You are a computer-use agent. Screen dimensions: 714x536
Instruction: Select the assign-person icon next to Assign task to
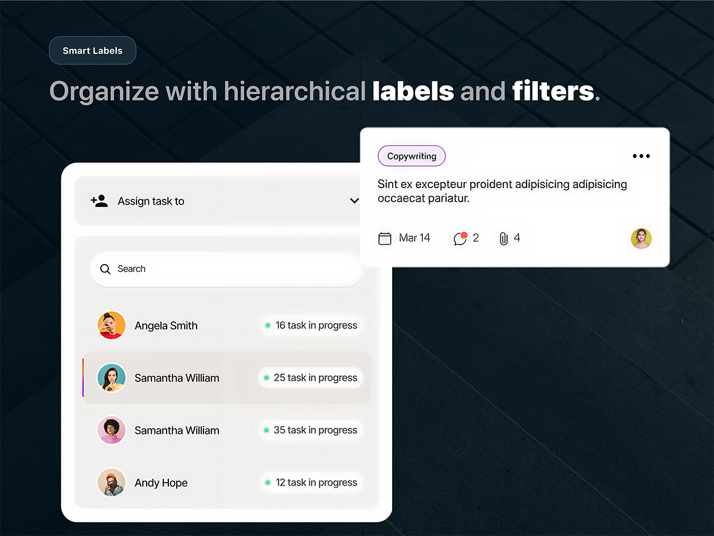pyautogui.click(x=99, y=201)
